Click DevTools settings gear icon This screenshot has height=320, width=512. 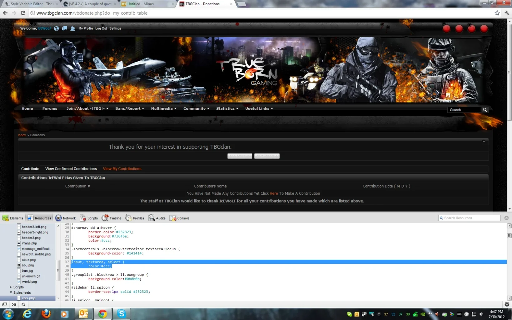pos(507,304)
